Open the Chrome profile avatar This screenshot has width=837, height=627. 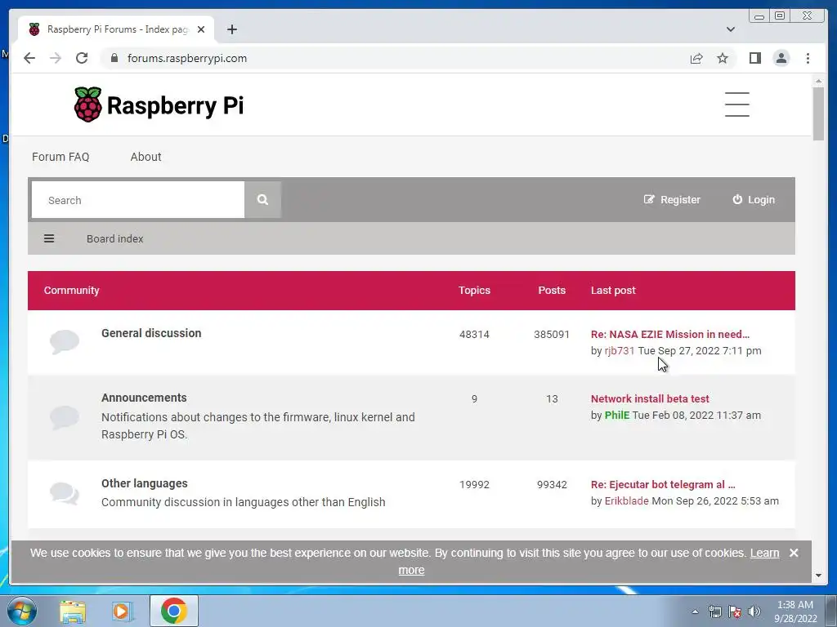tap(781, 58)
